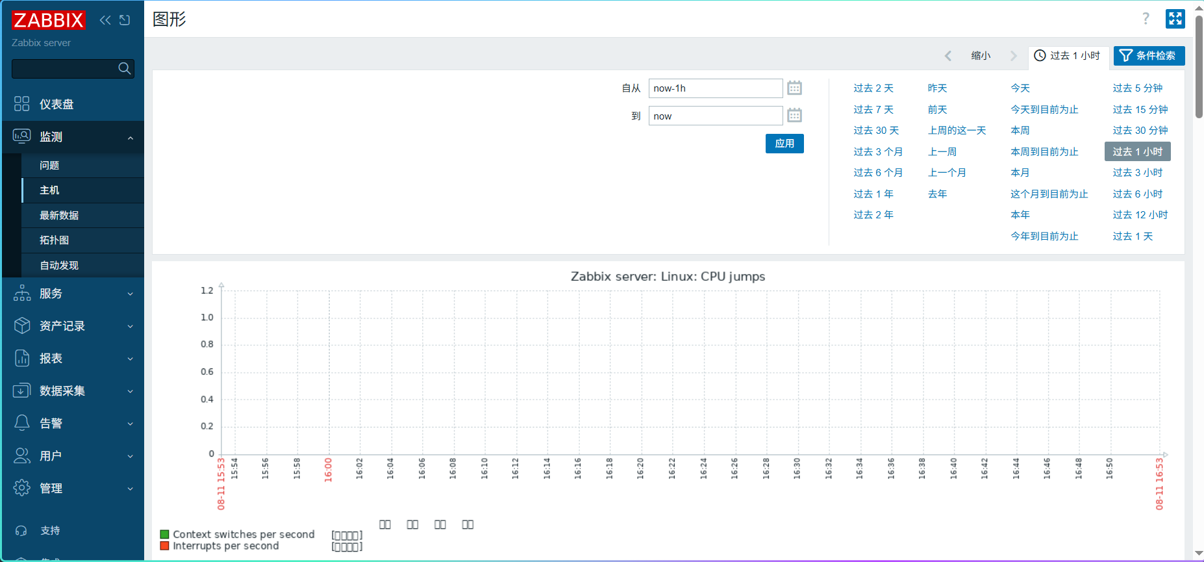Open the 自动发现 discovery item
This screenshot has width=1204, height=562.
tap(82, 266)
